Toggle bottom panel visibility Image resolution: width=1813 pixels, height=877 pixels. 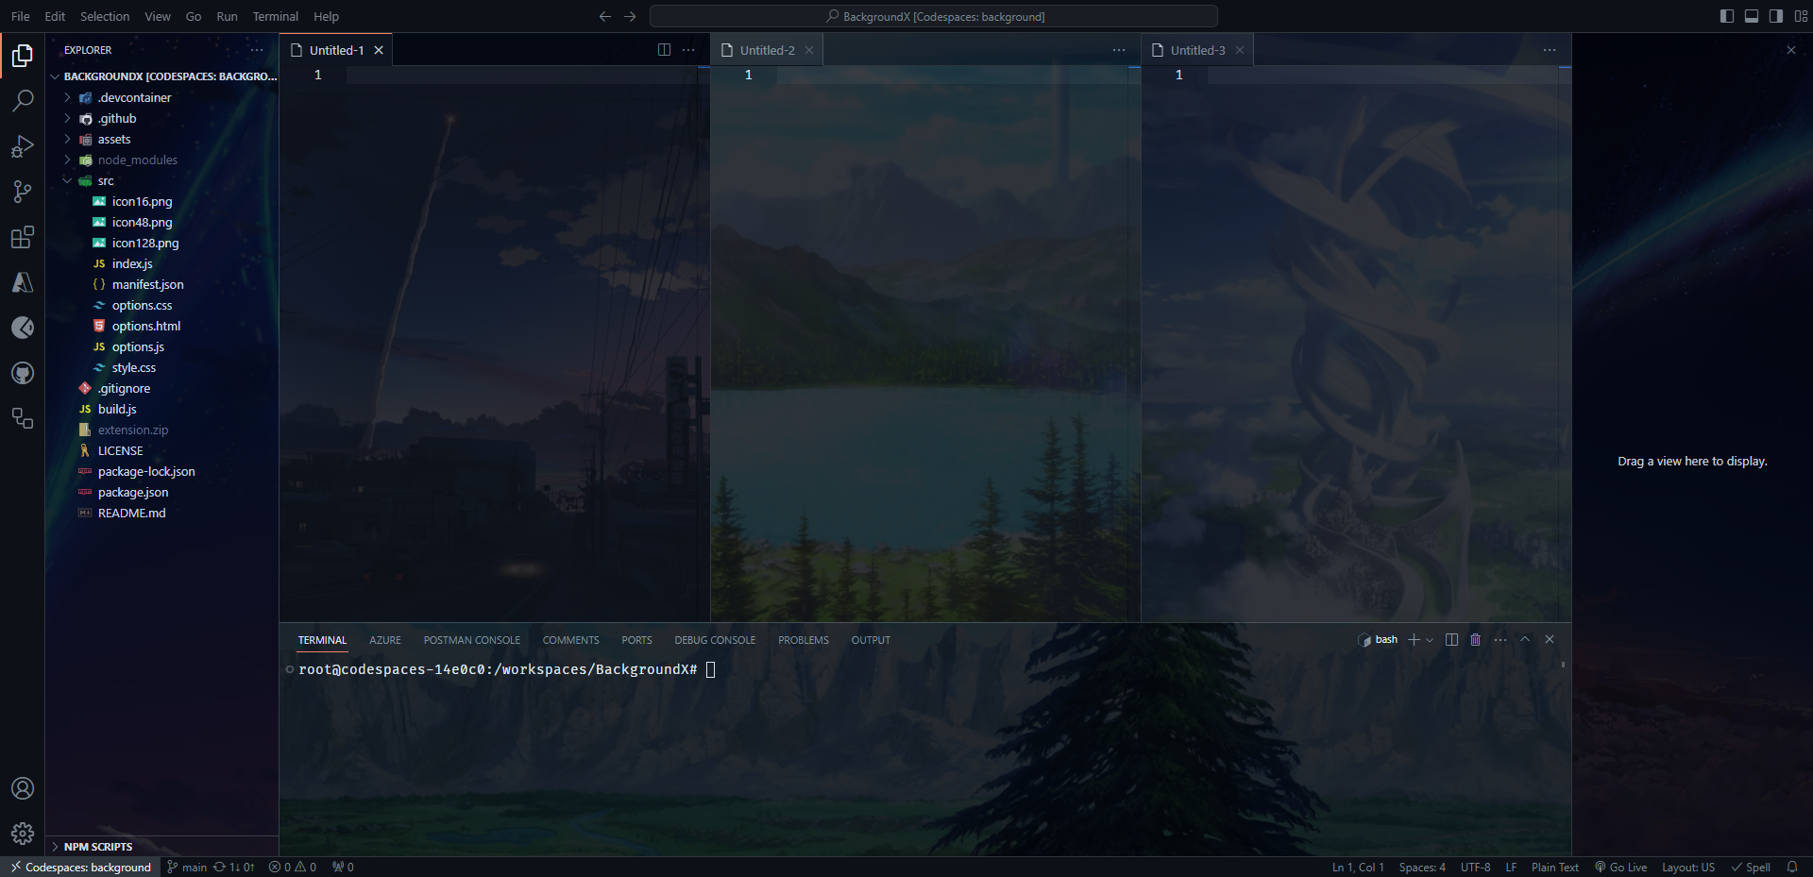pos(1752,16)
